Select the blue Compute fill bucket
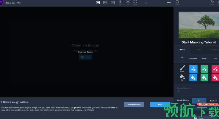Viewport: 219px width, 119px height. click(x=193, y=78)
